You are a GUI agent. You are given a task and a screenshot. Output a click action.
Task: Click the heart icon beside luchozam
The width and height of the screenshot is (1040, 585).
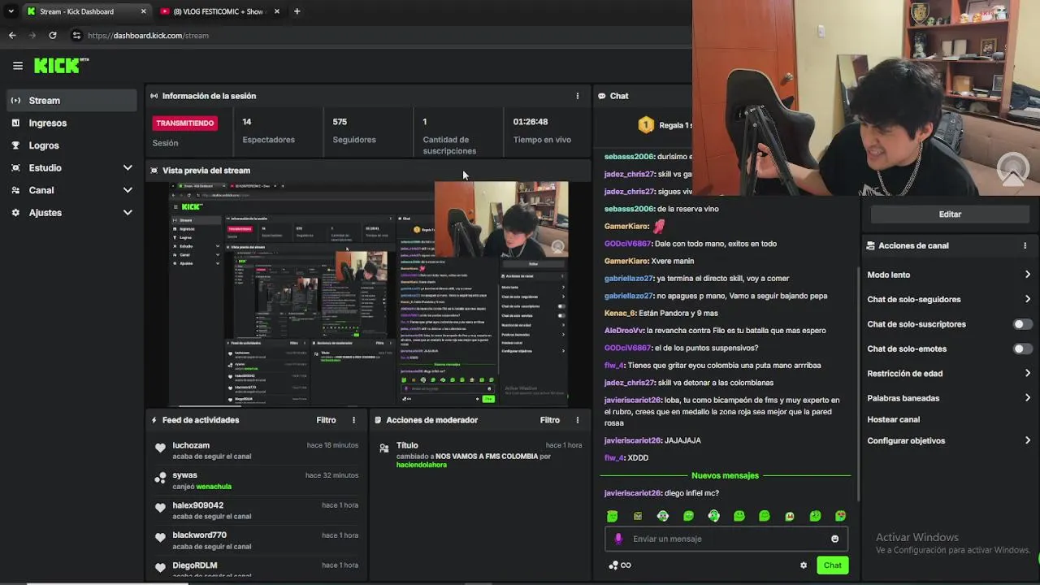pyautogui.click(x=160, y=448)
